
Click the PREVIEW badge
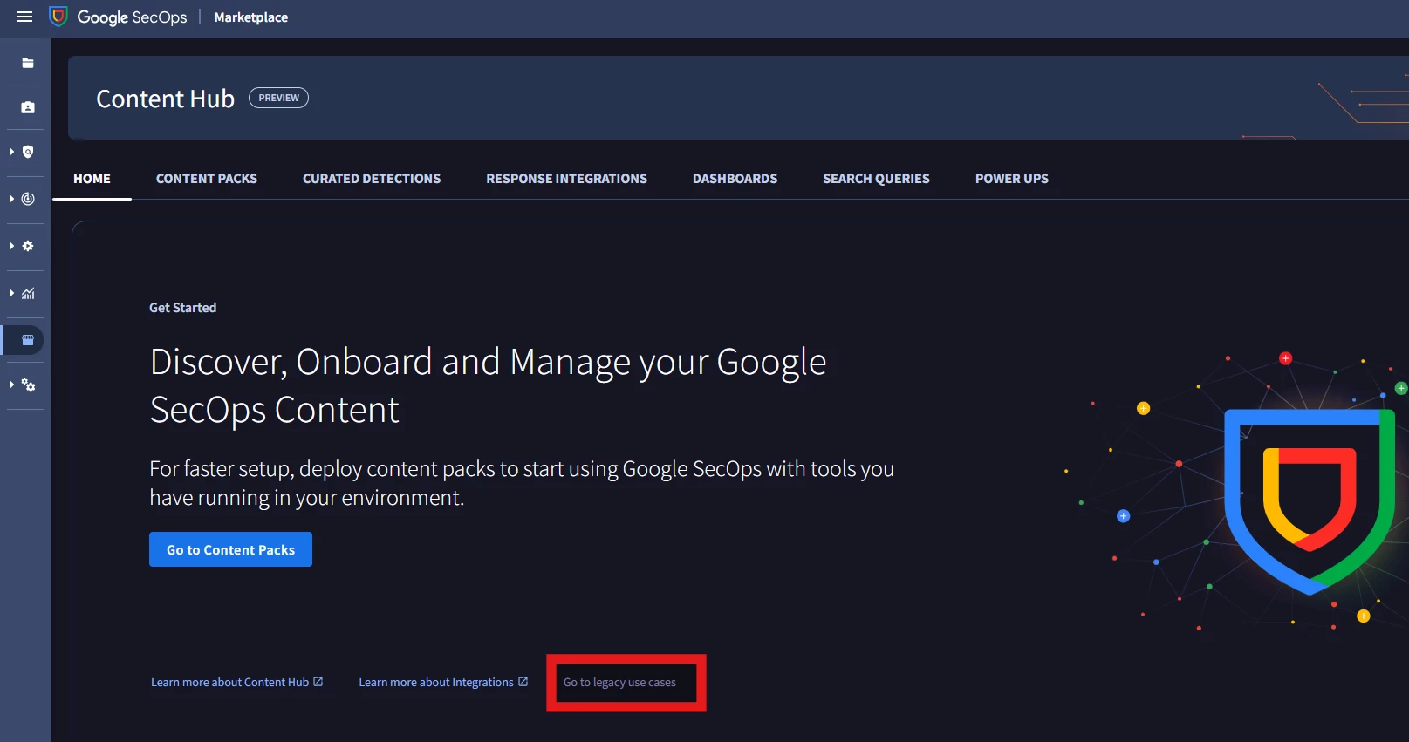[x=278, y=98]
